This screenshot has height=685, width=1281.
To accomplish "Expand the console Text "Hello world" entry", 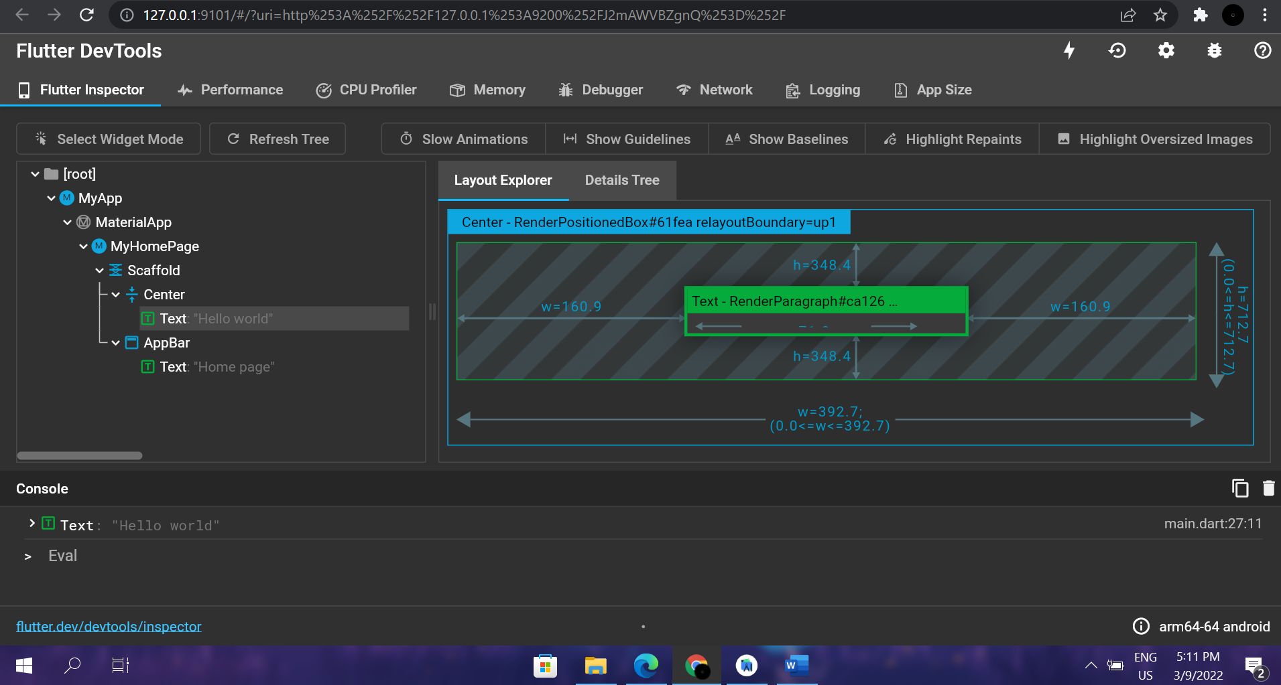I will [x=32, y=523].
